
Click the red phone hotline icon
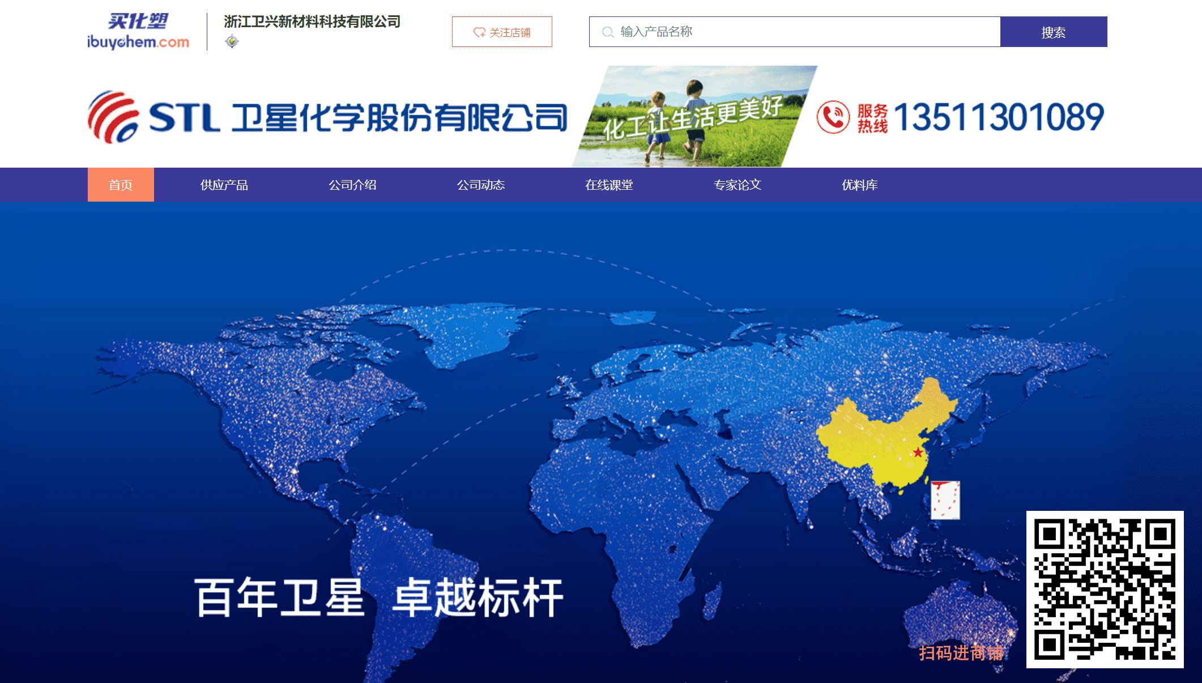tap(833, 117)
